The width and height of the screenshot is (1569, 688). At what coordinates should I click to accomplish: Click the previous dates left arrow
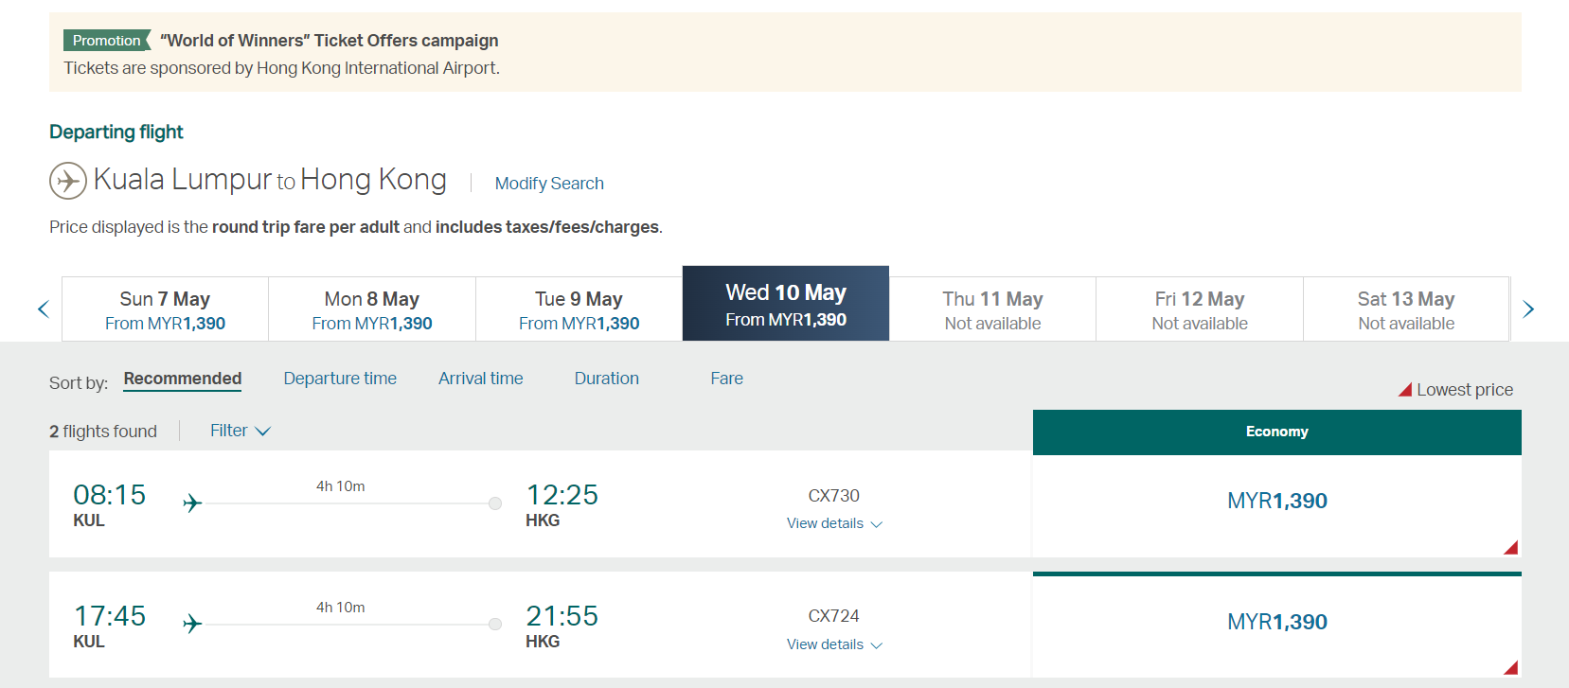43,309
